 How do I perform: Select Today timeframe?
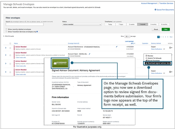tap(110, 25)
